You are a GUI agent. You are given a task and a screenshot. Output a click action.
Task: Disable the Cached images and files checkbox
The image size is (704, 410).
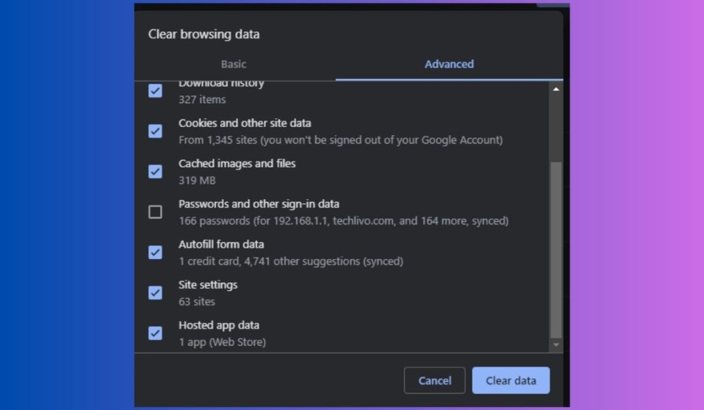tap(155, 172)
